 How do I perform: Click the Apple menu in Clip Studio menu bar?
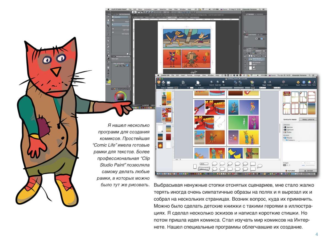click(x=108, y=9)
